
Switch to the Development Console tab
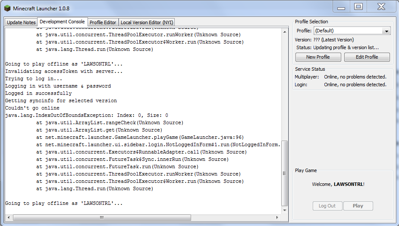(x=63, y=22)
